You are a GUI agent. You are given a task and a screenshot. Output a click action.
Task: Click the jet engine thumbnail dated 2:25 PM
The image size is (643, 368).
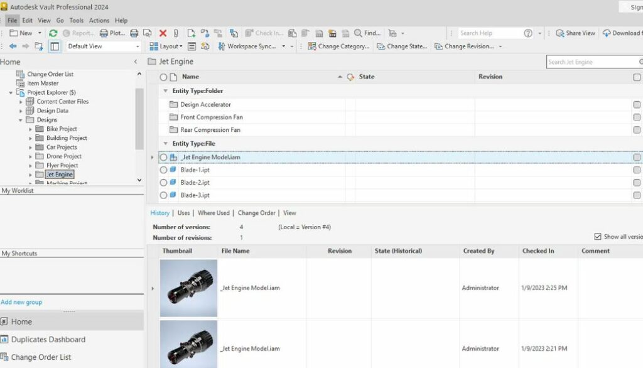click(x=188, y=288)
